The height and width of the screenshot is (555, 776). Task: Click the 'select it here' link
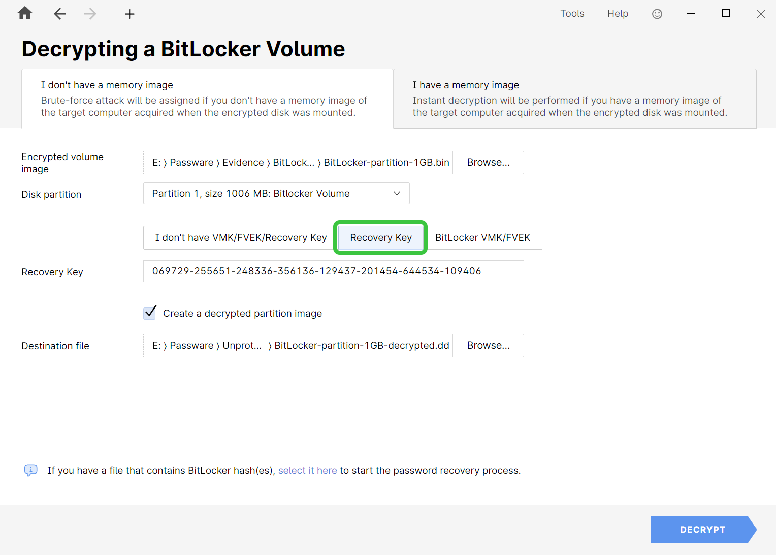(x=307, y=471)
